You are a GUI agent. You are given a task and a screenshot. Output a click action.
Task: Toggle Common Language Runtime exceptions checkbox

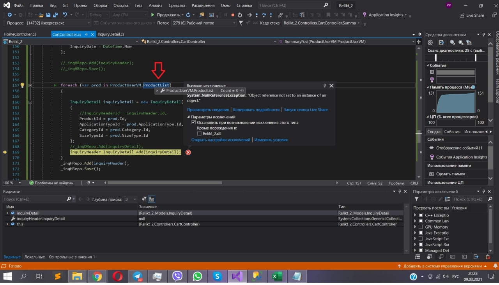421,221
